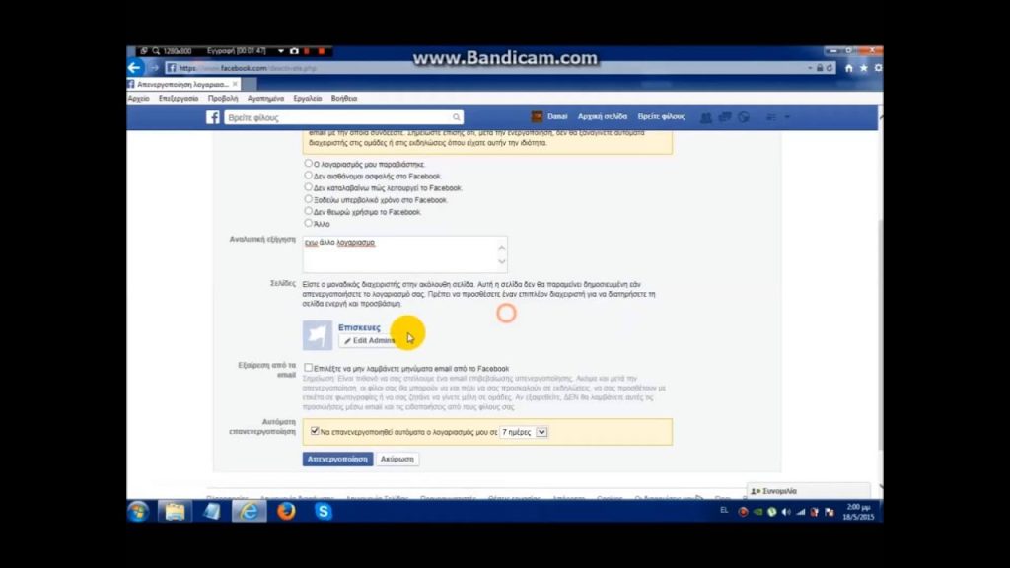Open the '7 ημέρες' reactivation dropdown
This screenshot has width=1010, height=568.
point(524,432)
